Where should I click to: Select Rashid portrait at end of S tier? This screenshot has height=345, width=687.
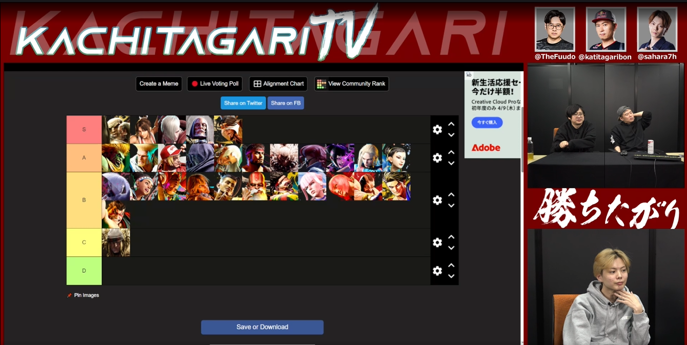coord(228,130)
